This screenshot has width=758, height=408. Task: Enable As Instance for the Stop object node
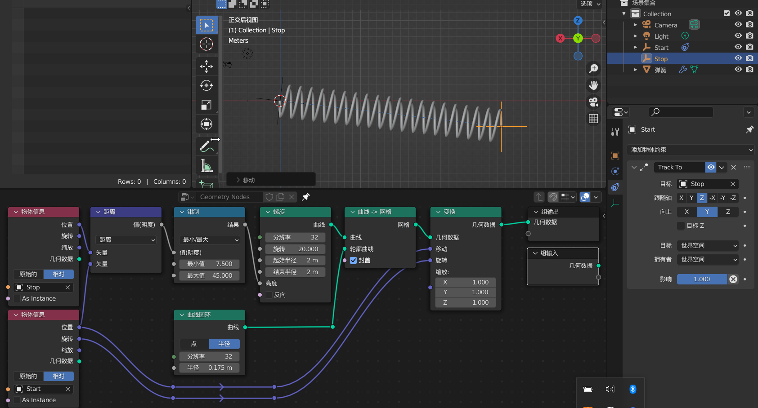click(17, 298)
